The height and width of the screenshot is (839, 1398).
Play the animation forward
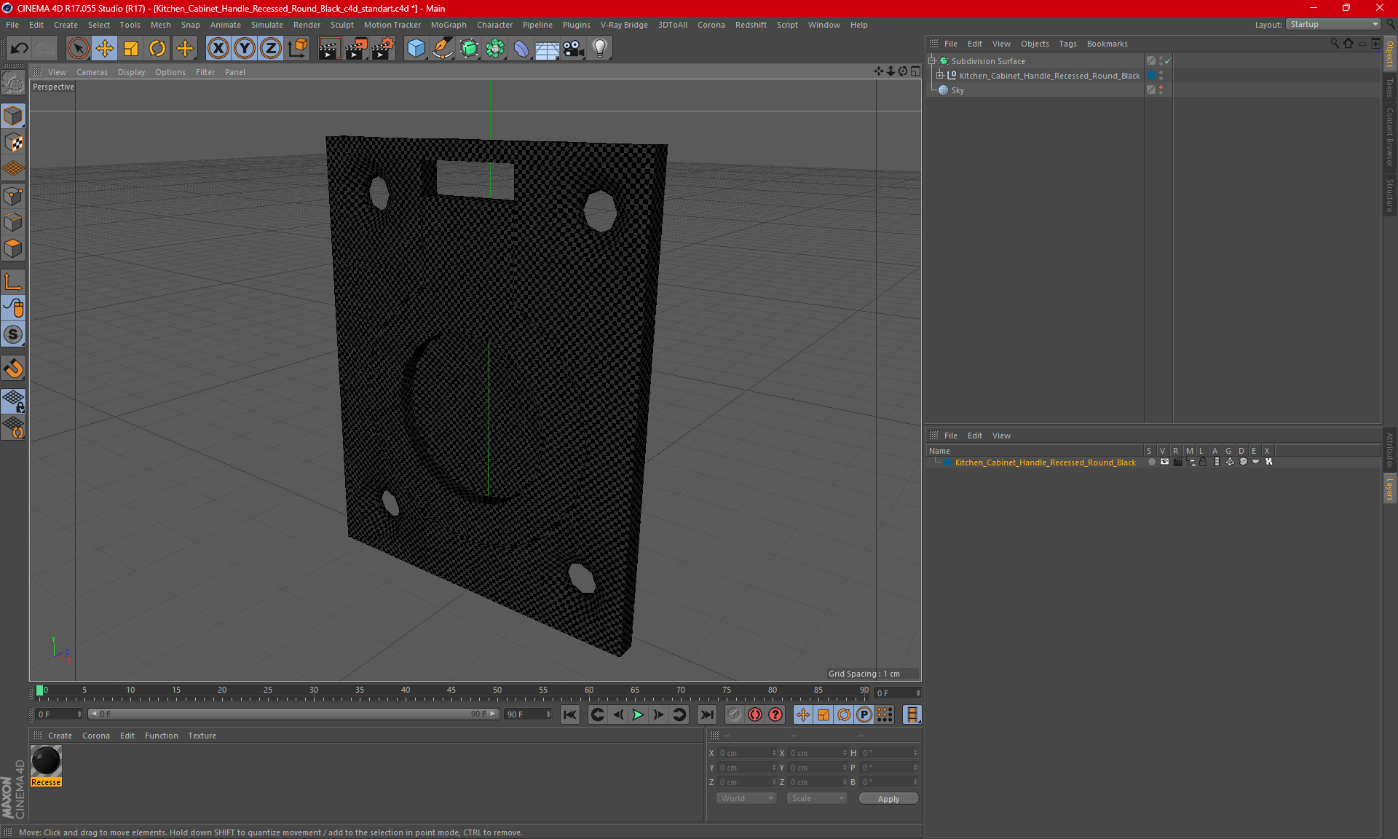point(638,714)
